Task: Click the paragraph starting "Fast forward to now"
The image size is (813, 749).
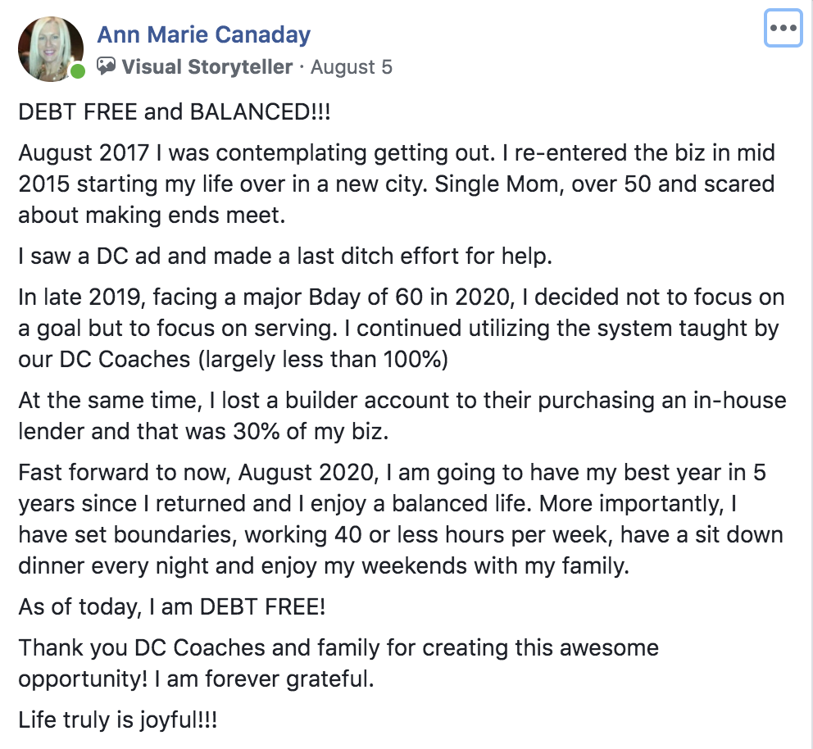Action: [400, 517]
